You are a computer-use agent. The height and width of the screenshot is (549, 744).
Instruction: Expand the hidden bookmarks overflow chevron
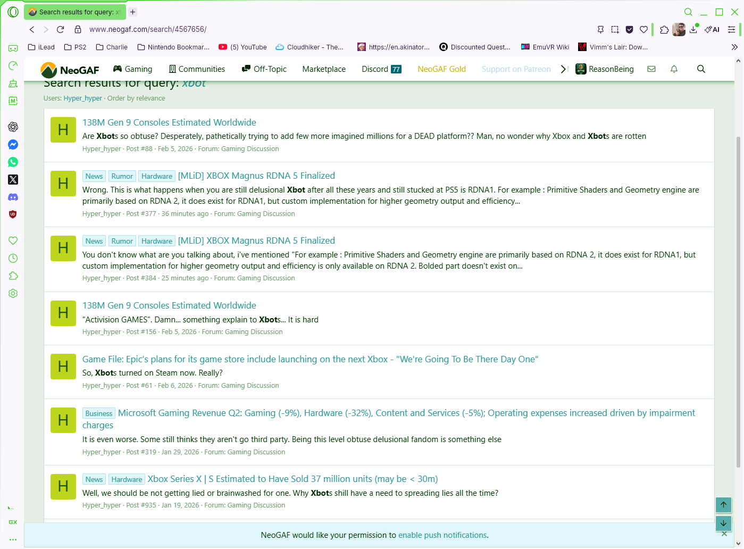[734, 47]
